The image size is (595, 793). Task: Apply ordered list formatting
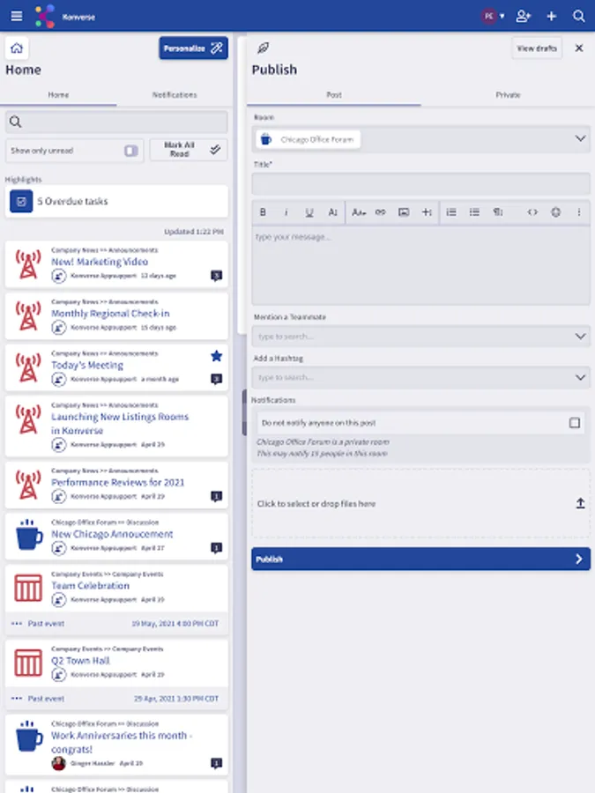pos(451,212)
